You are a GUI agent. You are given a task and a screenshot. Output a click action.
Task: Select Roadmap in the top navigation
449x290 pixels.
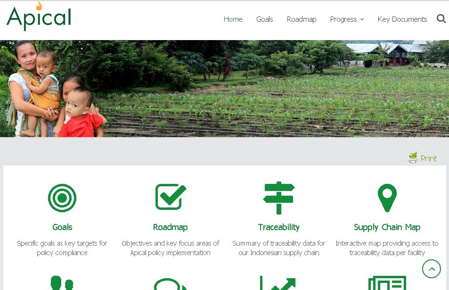302,19
